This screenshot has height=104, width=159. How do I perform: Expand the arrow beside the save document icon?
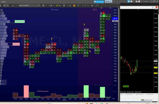53,6
